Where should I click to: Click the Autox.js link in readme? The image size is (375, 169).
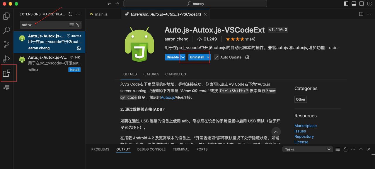point(168,97)
